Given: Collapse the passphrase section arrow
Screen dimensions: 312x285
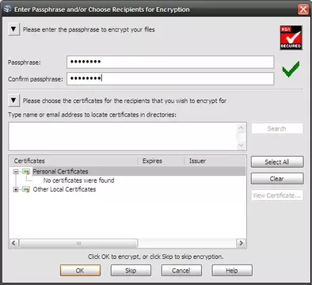Looking at the screenshot, I should (13, 29).
